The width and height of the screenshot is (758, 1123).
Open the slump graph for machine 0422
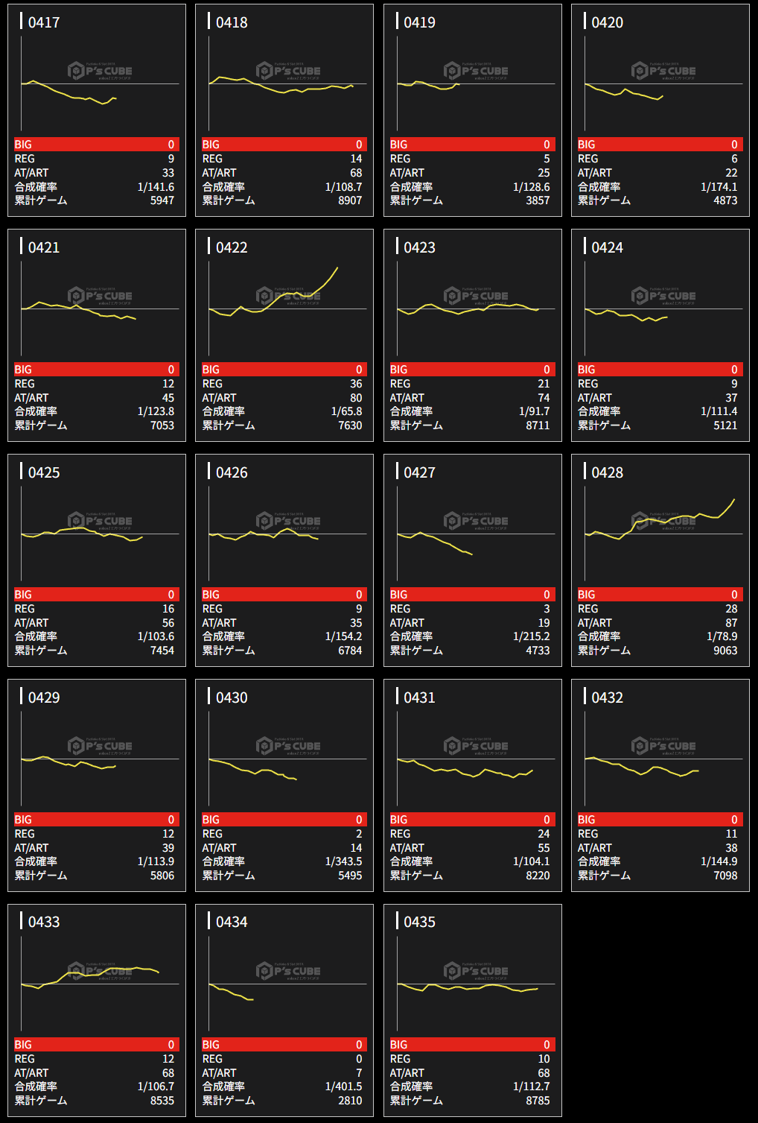click(x=287, y=309)
